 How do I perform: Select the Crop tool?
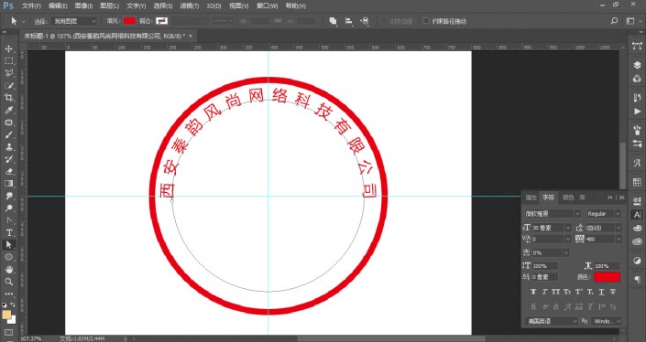click(x=8, y=98)
